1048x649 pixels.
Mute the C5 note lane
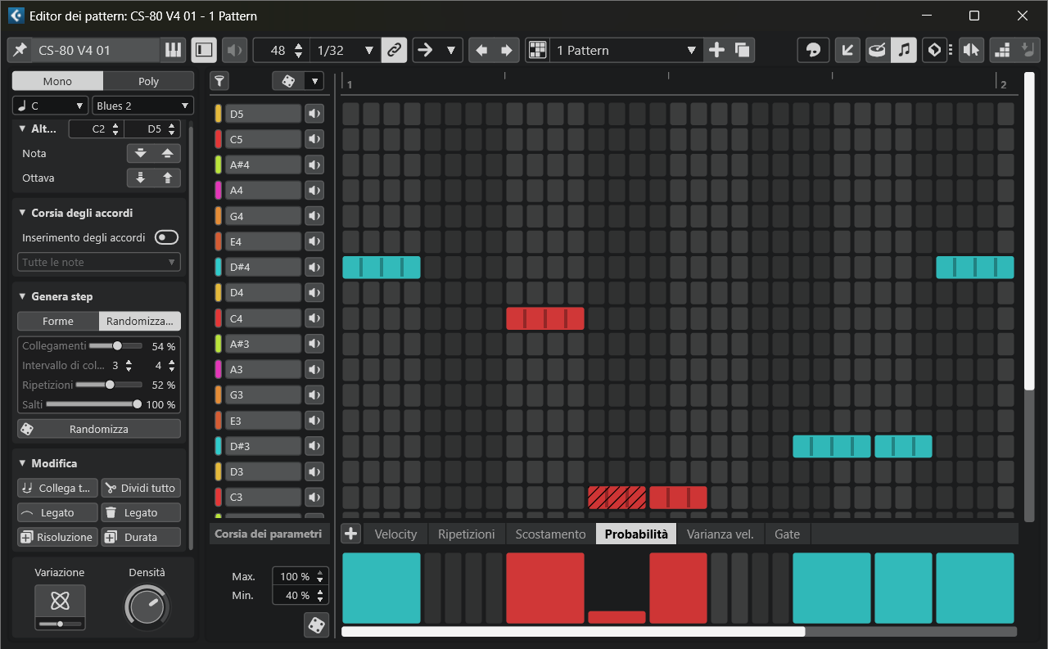pos(314,139)
